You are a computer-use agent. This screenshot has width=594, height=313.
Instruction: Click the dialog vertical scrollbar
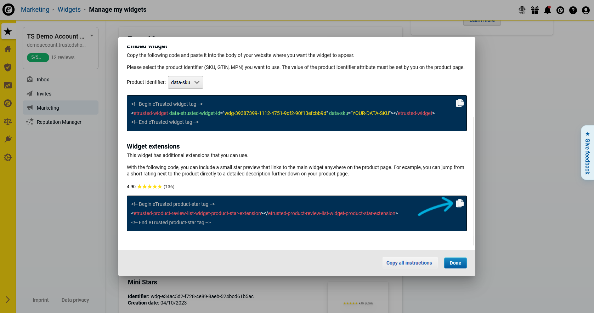(474, 180)
